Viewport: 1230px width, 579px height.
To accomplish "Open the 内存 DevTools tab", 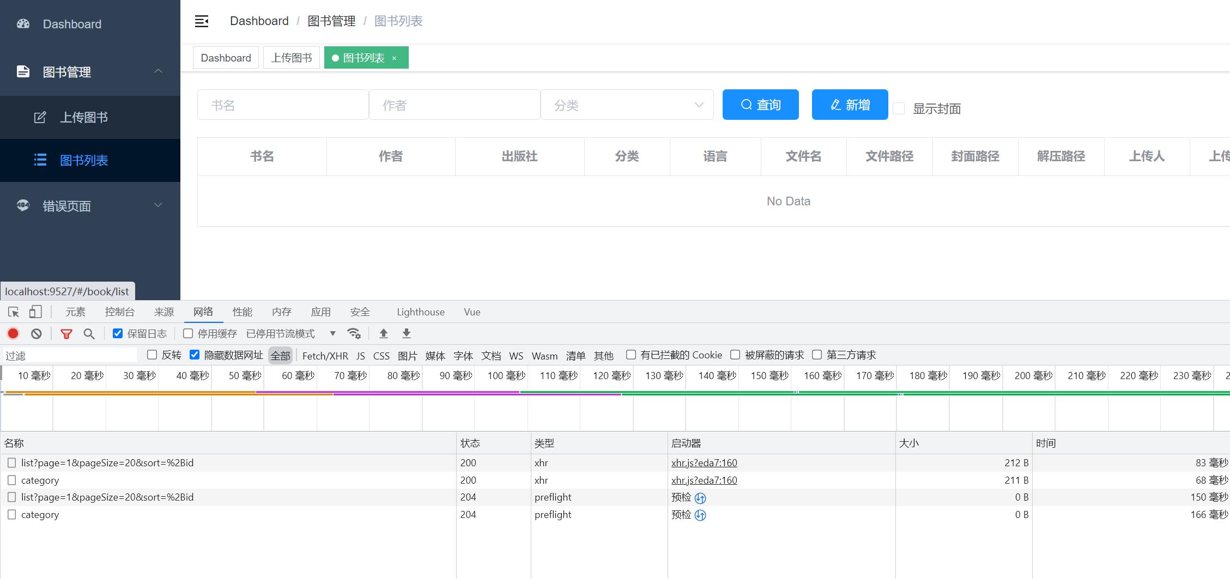I will (x=282, y=312).
